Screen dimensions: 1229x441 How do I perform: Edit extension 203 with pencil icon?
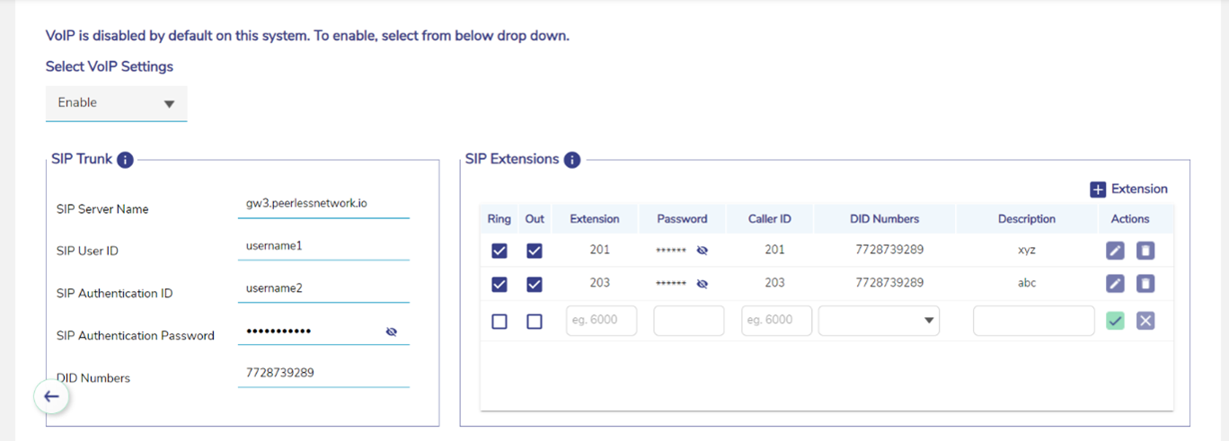1115,284
